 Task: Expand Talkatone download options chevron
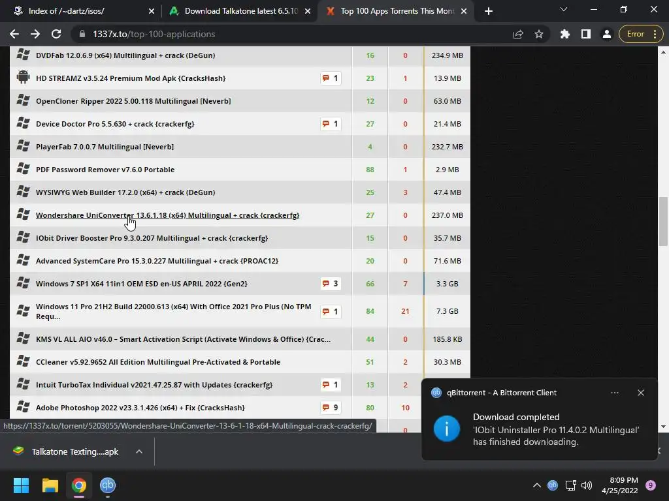coord(139,451)
